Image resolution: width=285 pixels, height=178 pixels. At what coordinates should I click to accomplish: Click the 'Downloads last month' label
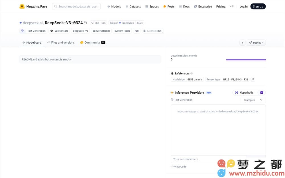click(184, 56)
